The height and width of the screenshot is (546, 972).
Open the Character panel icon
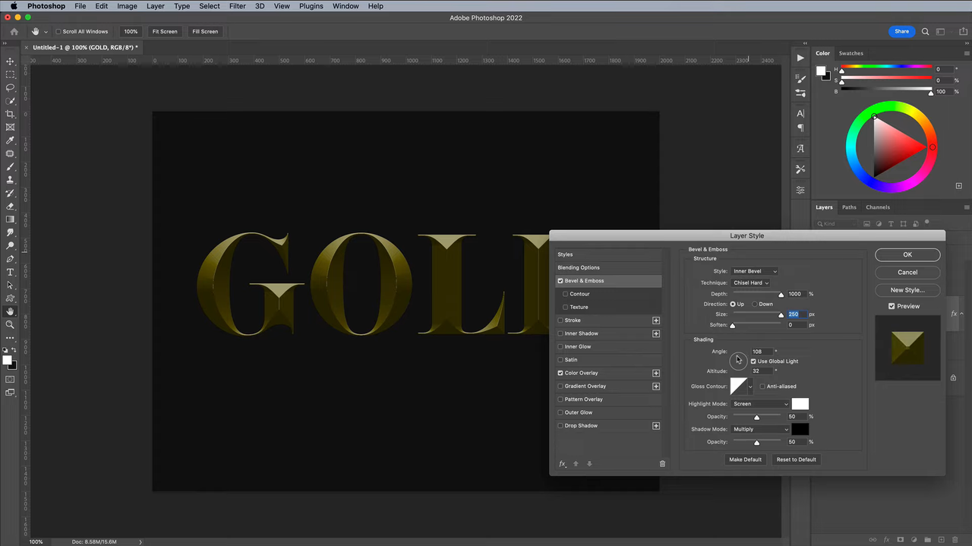800,113
